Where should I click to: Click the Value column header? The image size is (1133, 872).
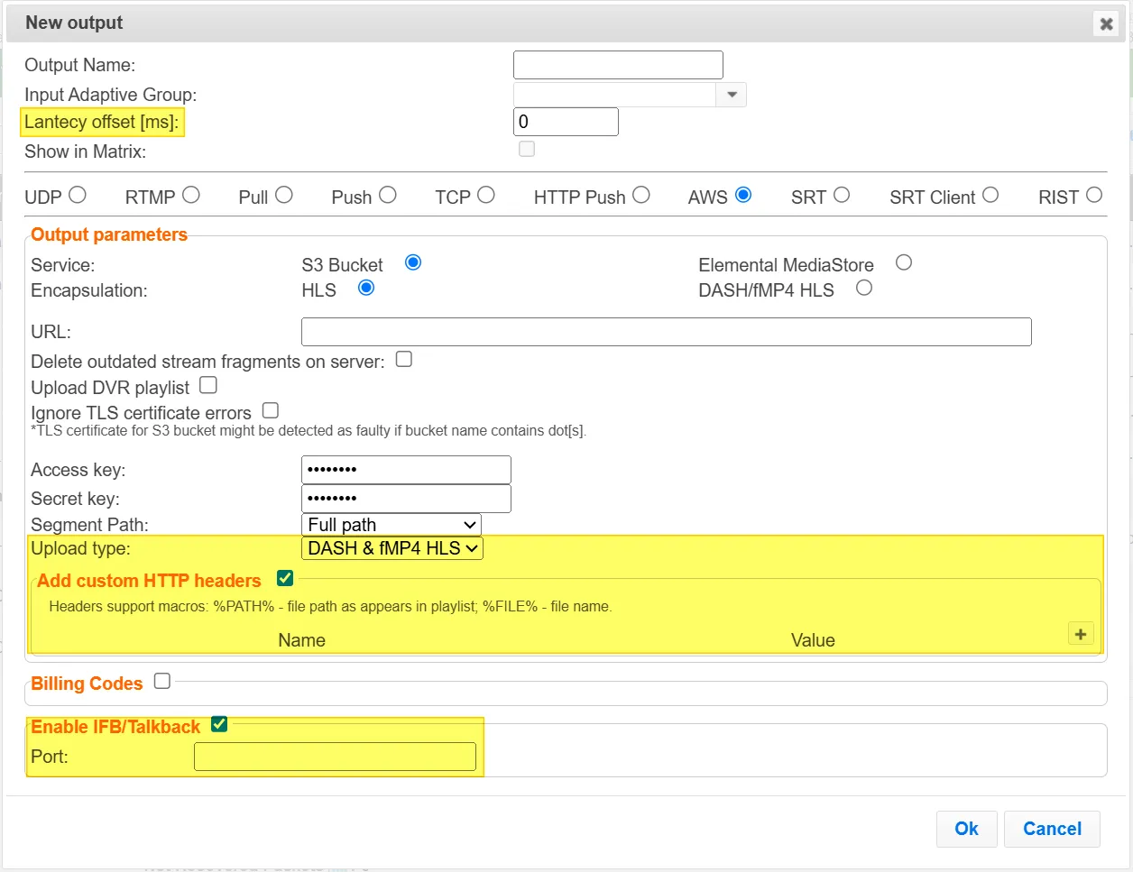[x=813, y=640]
